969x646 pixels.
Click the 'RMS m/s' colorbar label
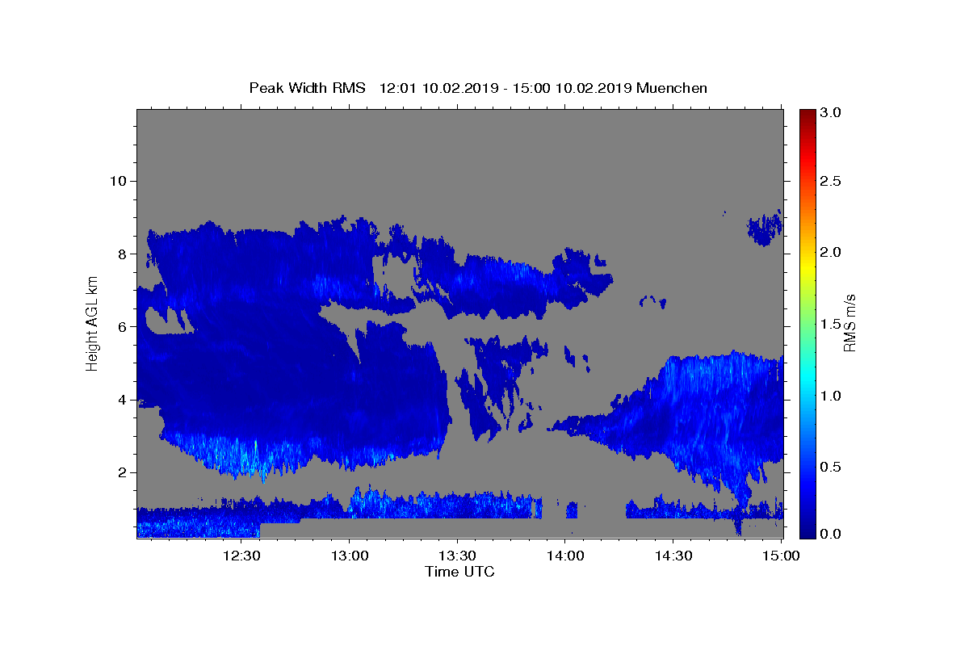[849, 323]
